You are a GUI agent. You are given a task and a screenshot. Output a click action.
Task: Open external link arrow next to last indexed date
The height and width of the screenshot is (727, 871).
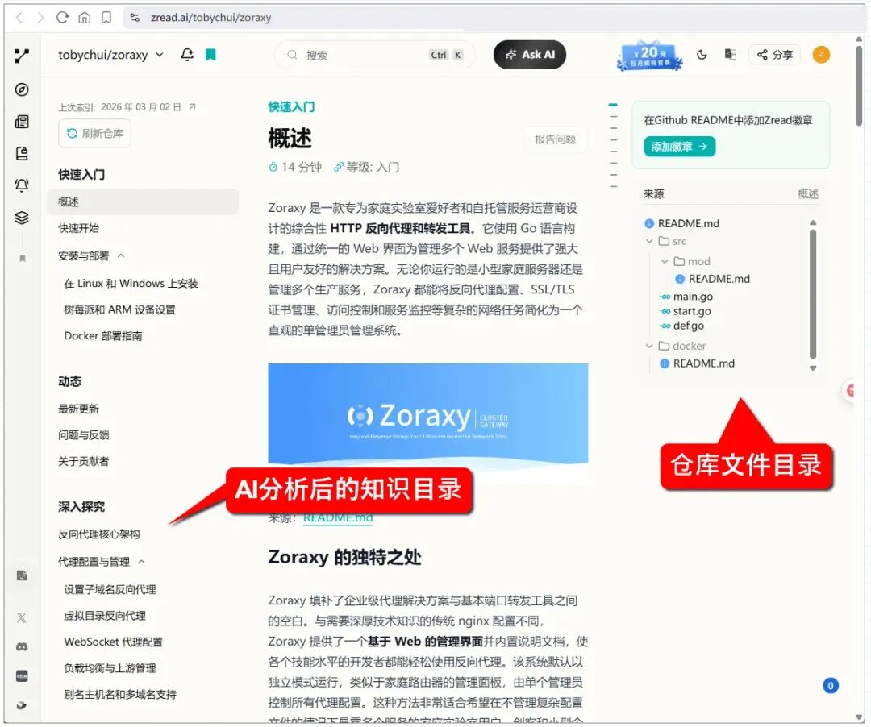pos(192,106)
